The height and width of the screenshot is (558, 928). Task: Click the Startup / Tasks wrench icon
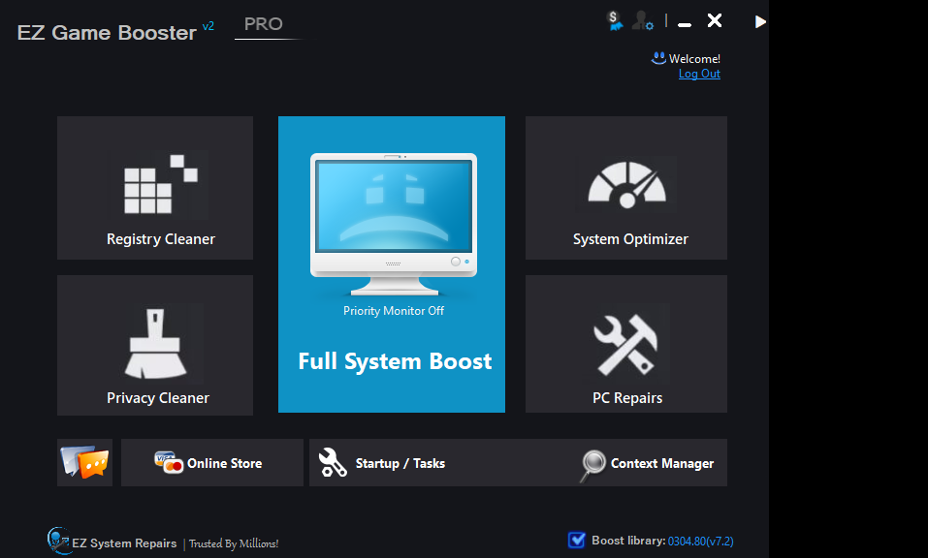tap(333, 462)
